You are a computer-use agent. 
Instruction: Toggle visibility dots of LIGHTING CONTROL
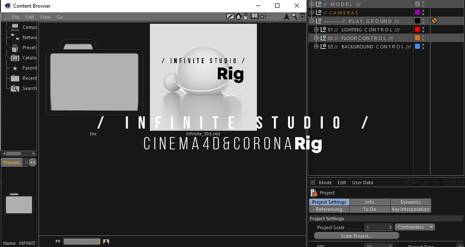pyautogui.click(x=423, y=29)
